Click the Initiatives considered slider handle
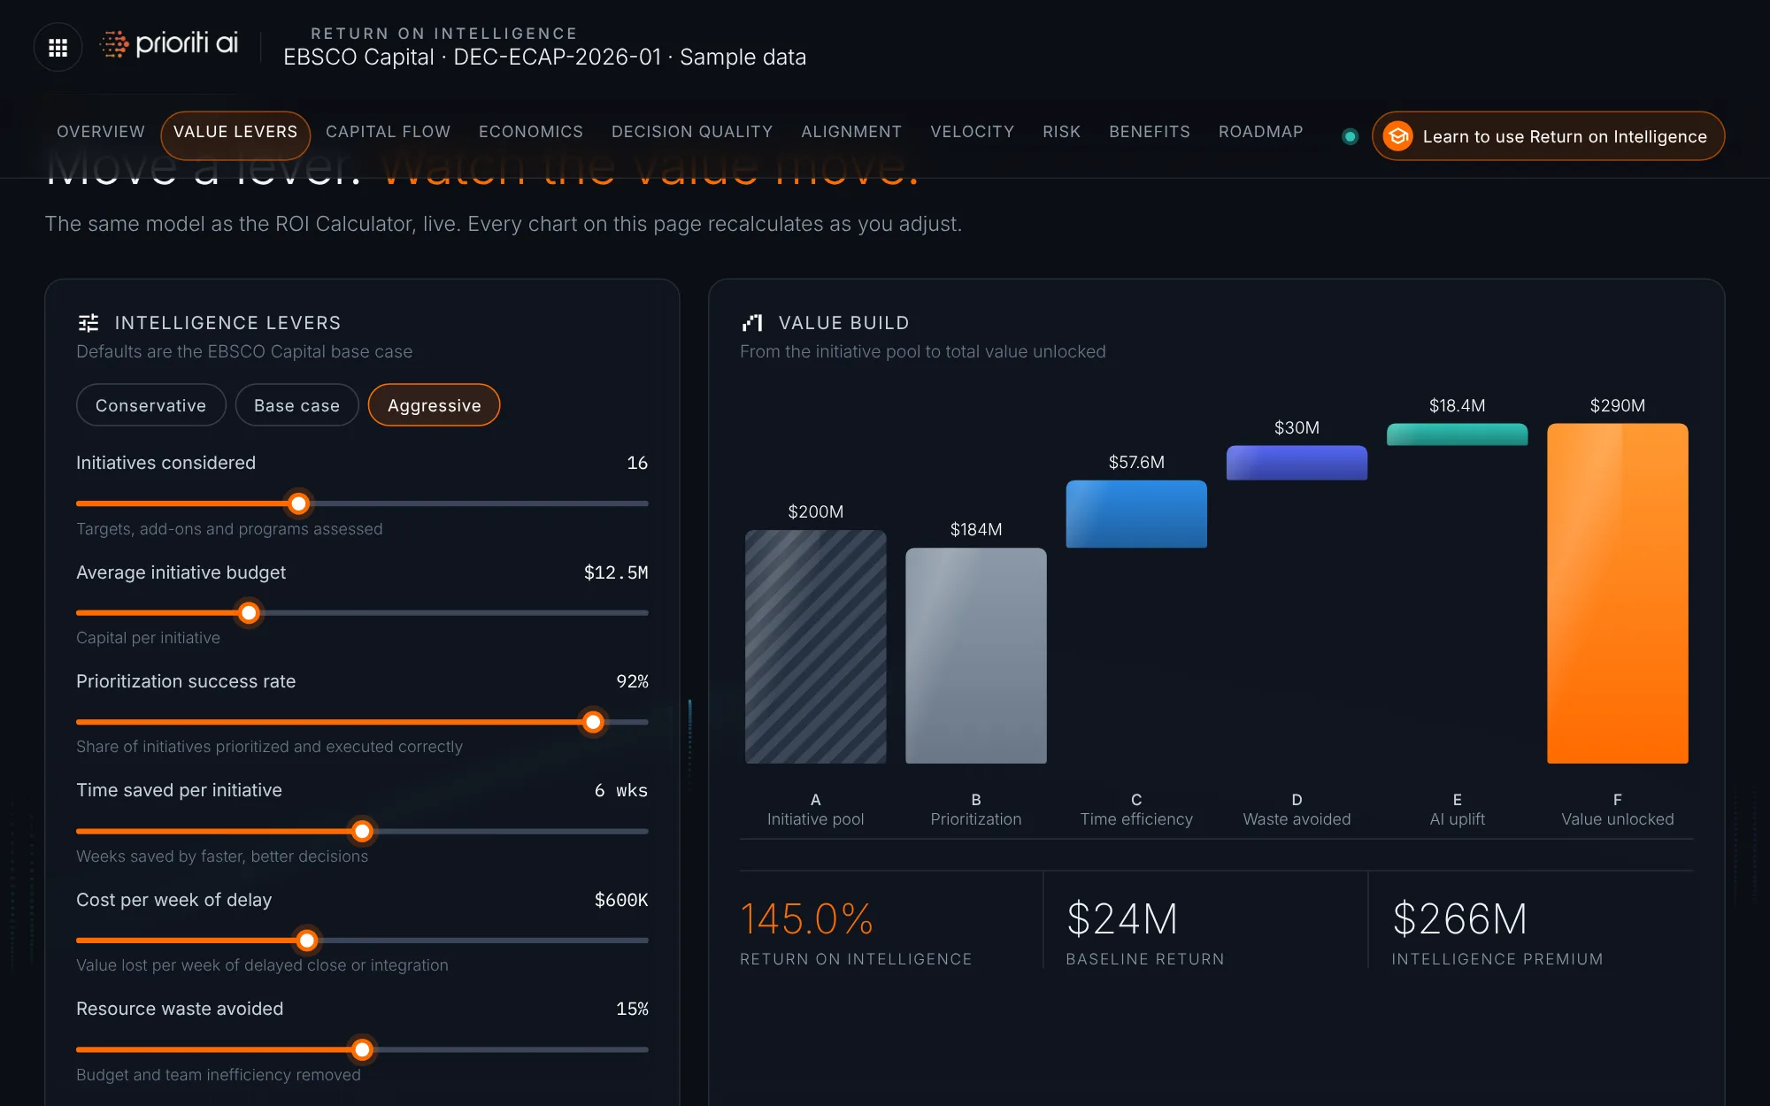This screenshot has height=1106, width=1770. (x=299, y=503)
